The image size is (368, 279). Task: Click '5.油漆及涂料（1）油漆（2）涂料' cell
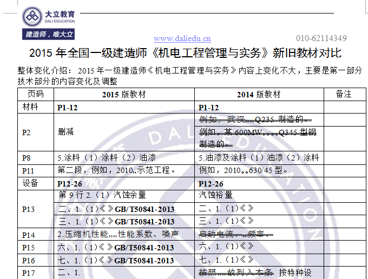click(259, 157)
